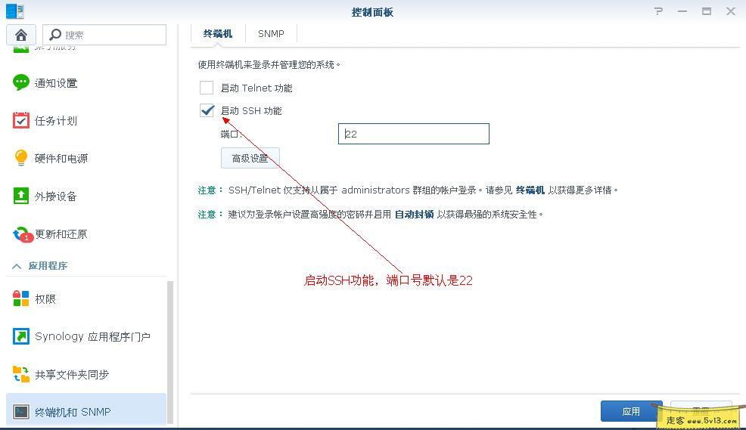Minimize the Control Panel window

pyautogui.click(x=682, y=11)
